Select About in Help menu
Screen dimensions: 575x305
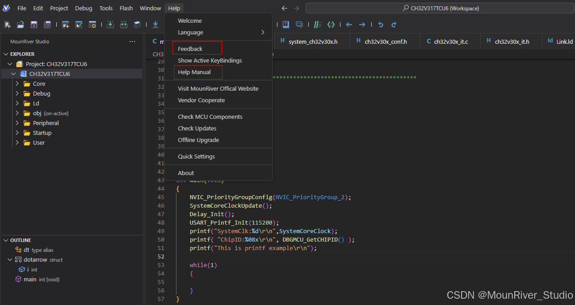218,173
